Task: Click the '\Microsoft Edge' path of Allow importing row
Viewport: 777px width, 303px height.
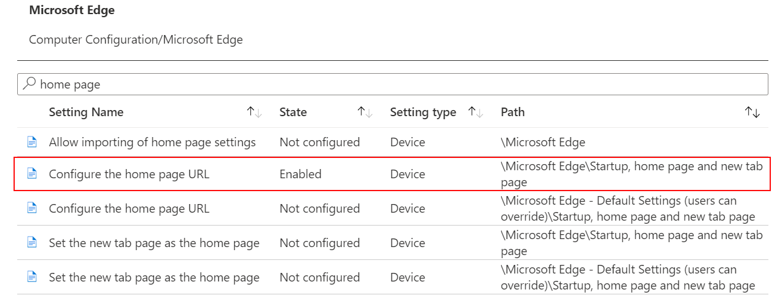Action: (x=543, y=142)
